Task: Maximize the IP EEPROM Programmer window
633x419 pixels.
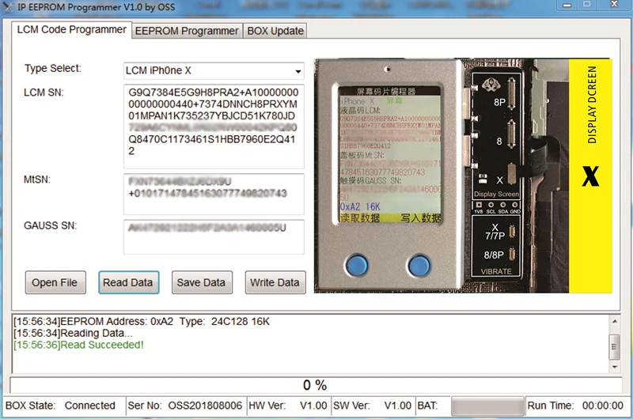Action: 587,5
